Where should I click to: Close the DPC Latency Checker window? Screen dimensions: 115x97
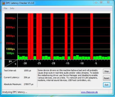(x=108, y=2)
